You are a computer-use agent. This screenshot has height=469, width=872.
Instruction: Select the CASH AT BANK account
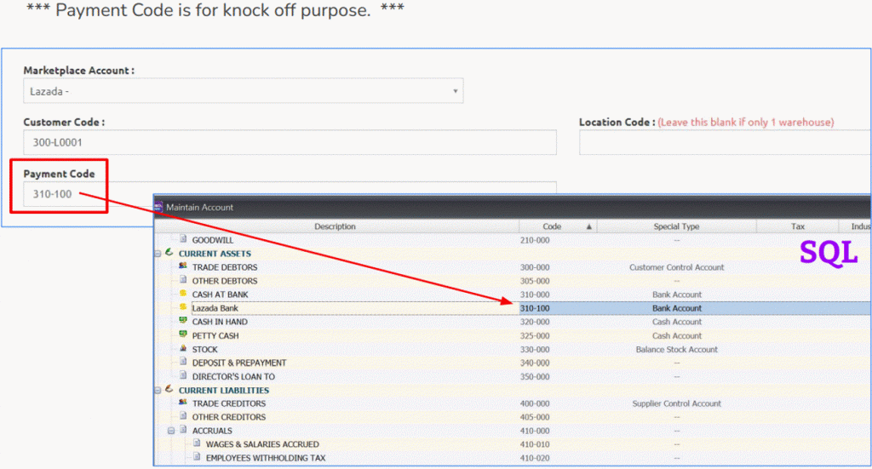coord(221,295)
